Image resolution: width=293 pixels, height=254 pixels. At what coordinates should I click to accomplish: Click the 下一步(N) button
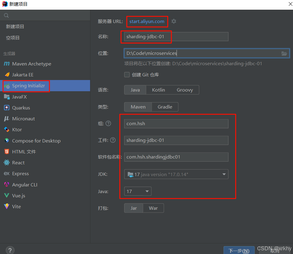click(239, 250)
